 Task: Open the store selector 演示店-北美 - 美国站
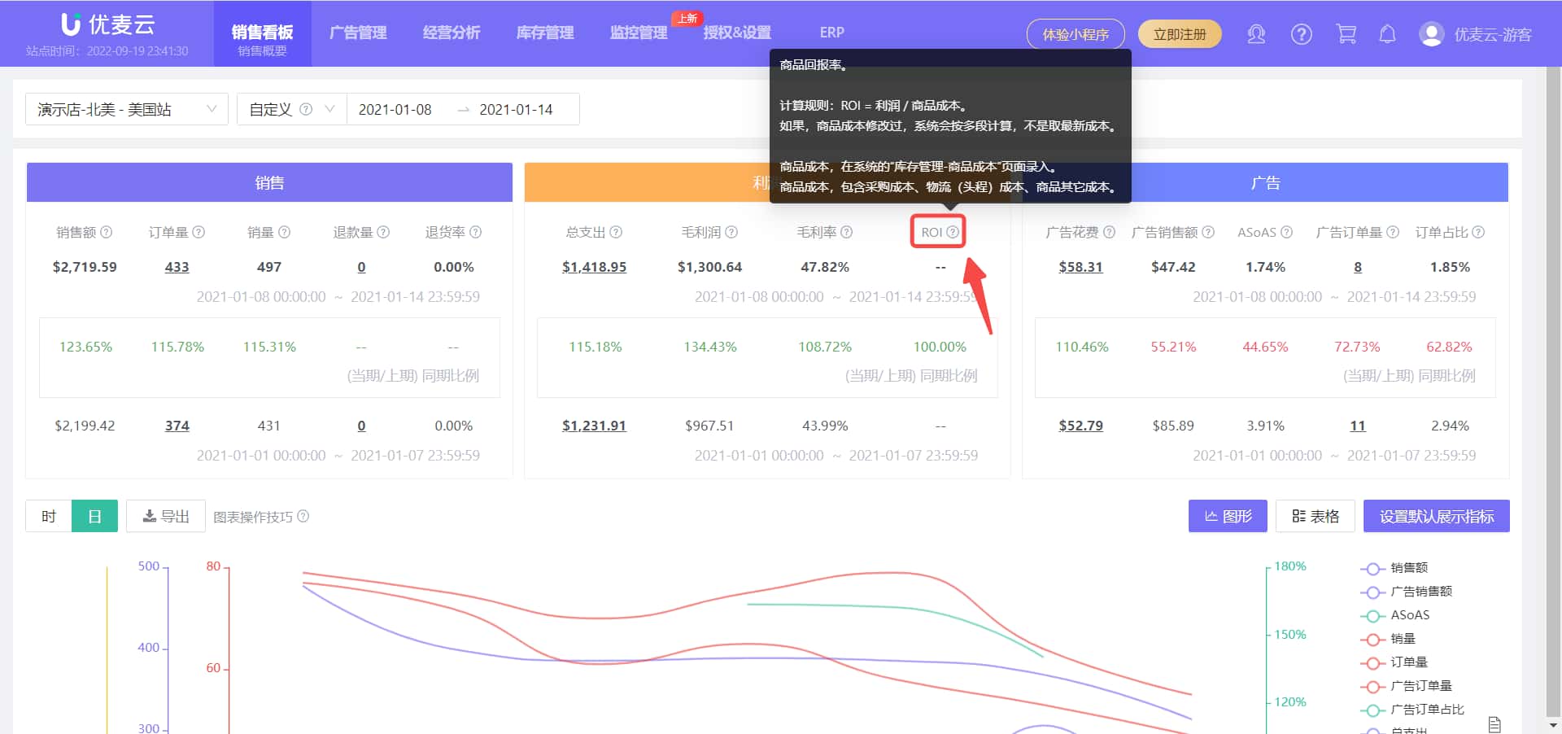(x=127, y=109)
